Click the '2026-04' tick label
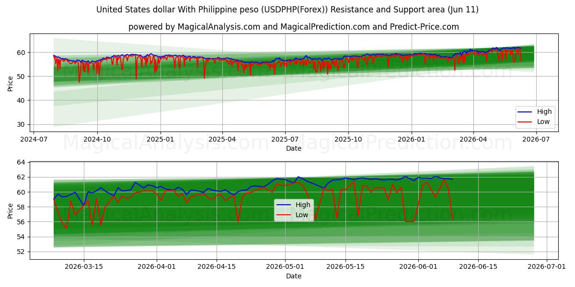 tap(473, 139)
